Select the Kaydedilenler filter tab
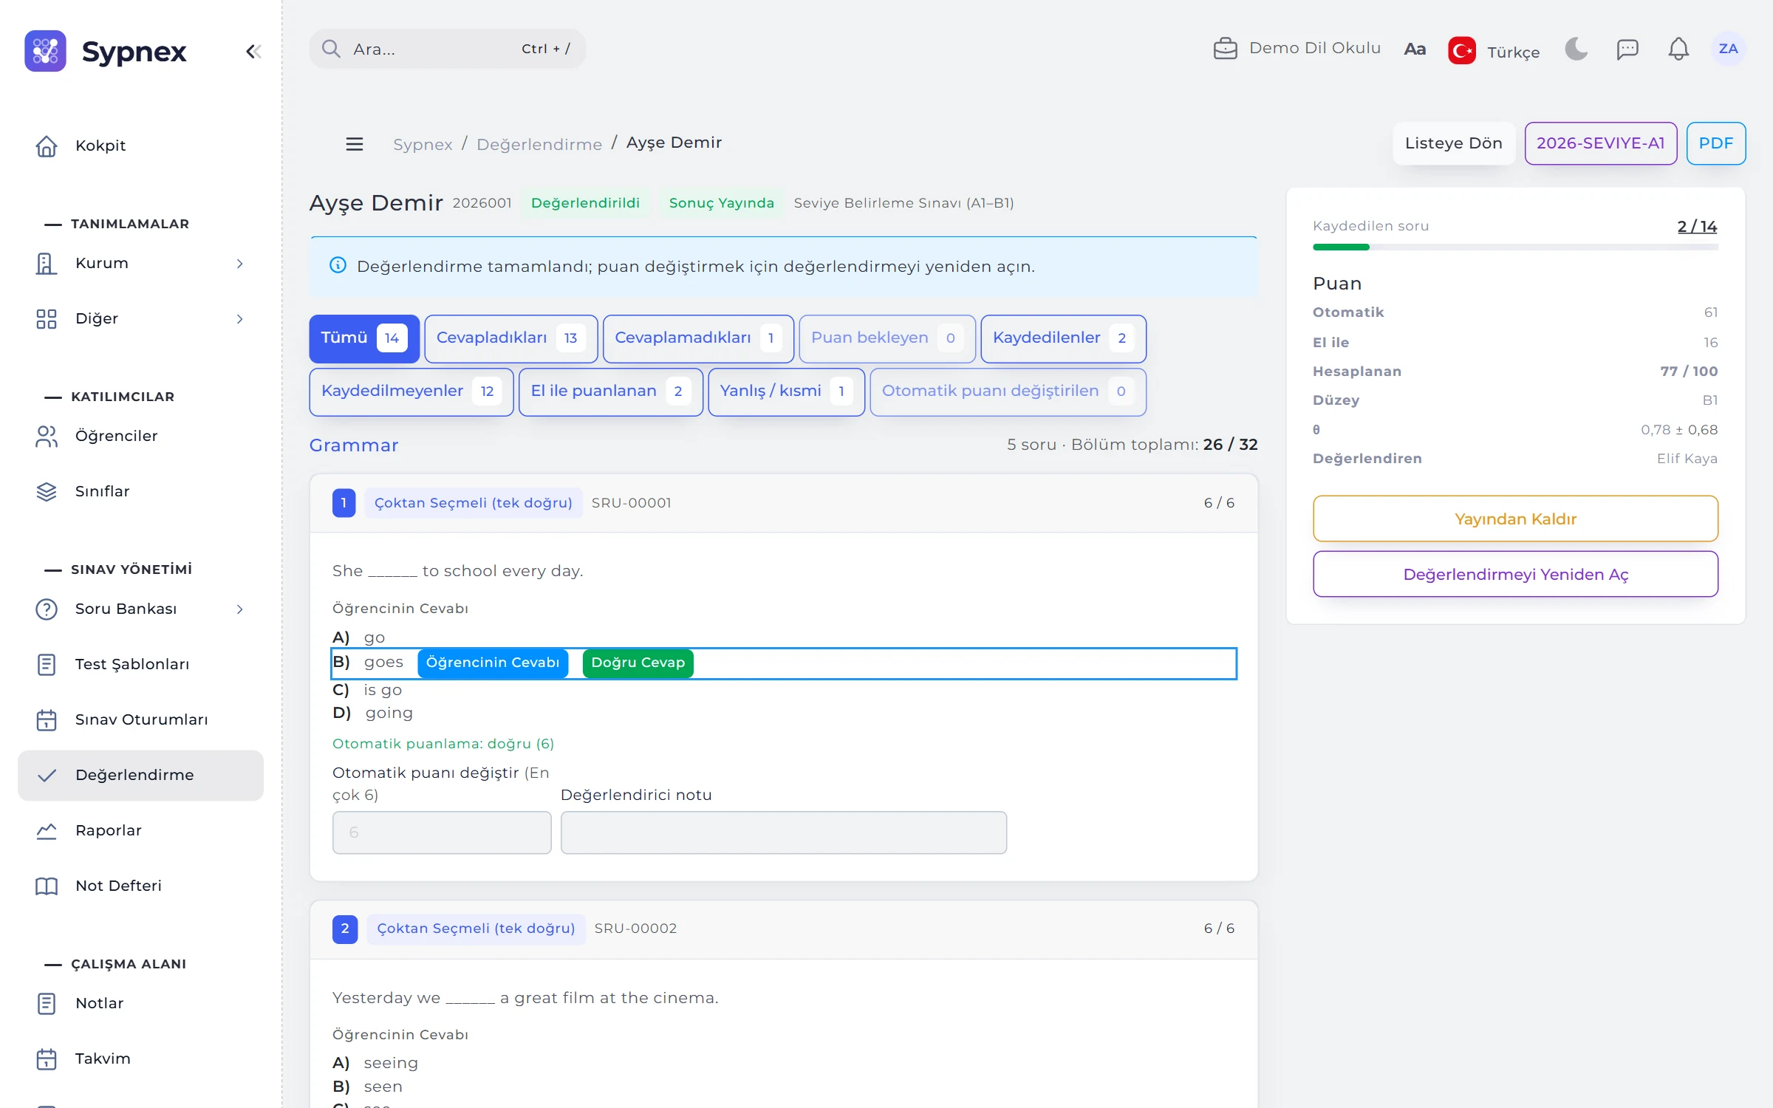The height and width of the screenshot is (1108, 1773). pyautogui.click(x=1063, y=338)
